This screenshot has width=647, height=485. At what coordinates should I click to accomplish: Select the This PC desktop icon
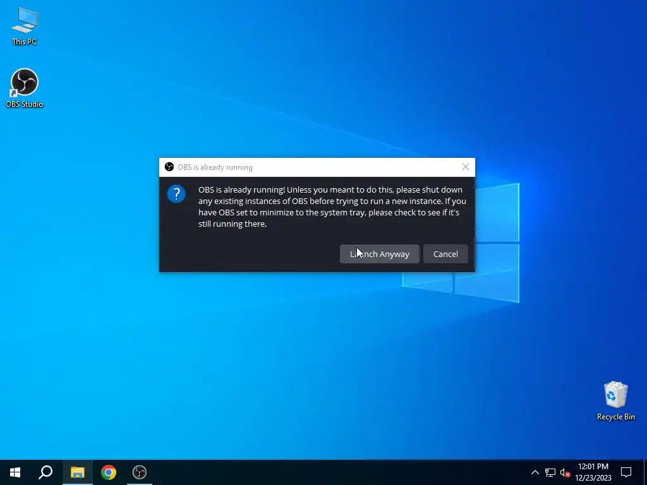pyautogui.click(x=25, y=26)
